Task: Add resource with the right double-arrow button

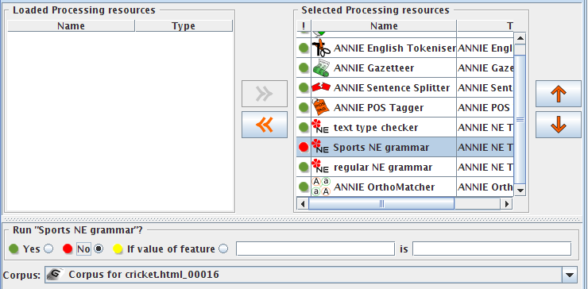Action: (x=265, y=94)
